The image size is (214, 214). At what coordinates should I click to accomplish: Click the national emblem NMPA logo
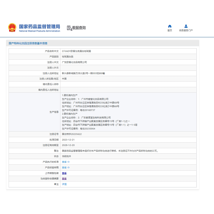13,27
